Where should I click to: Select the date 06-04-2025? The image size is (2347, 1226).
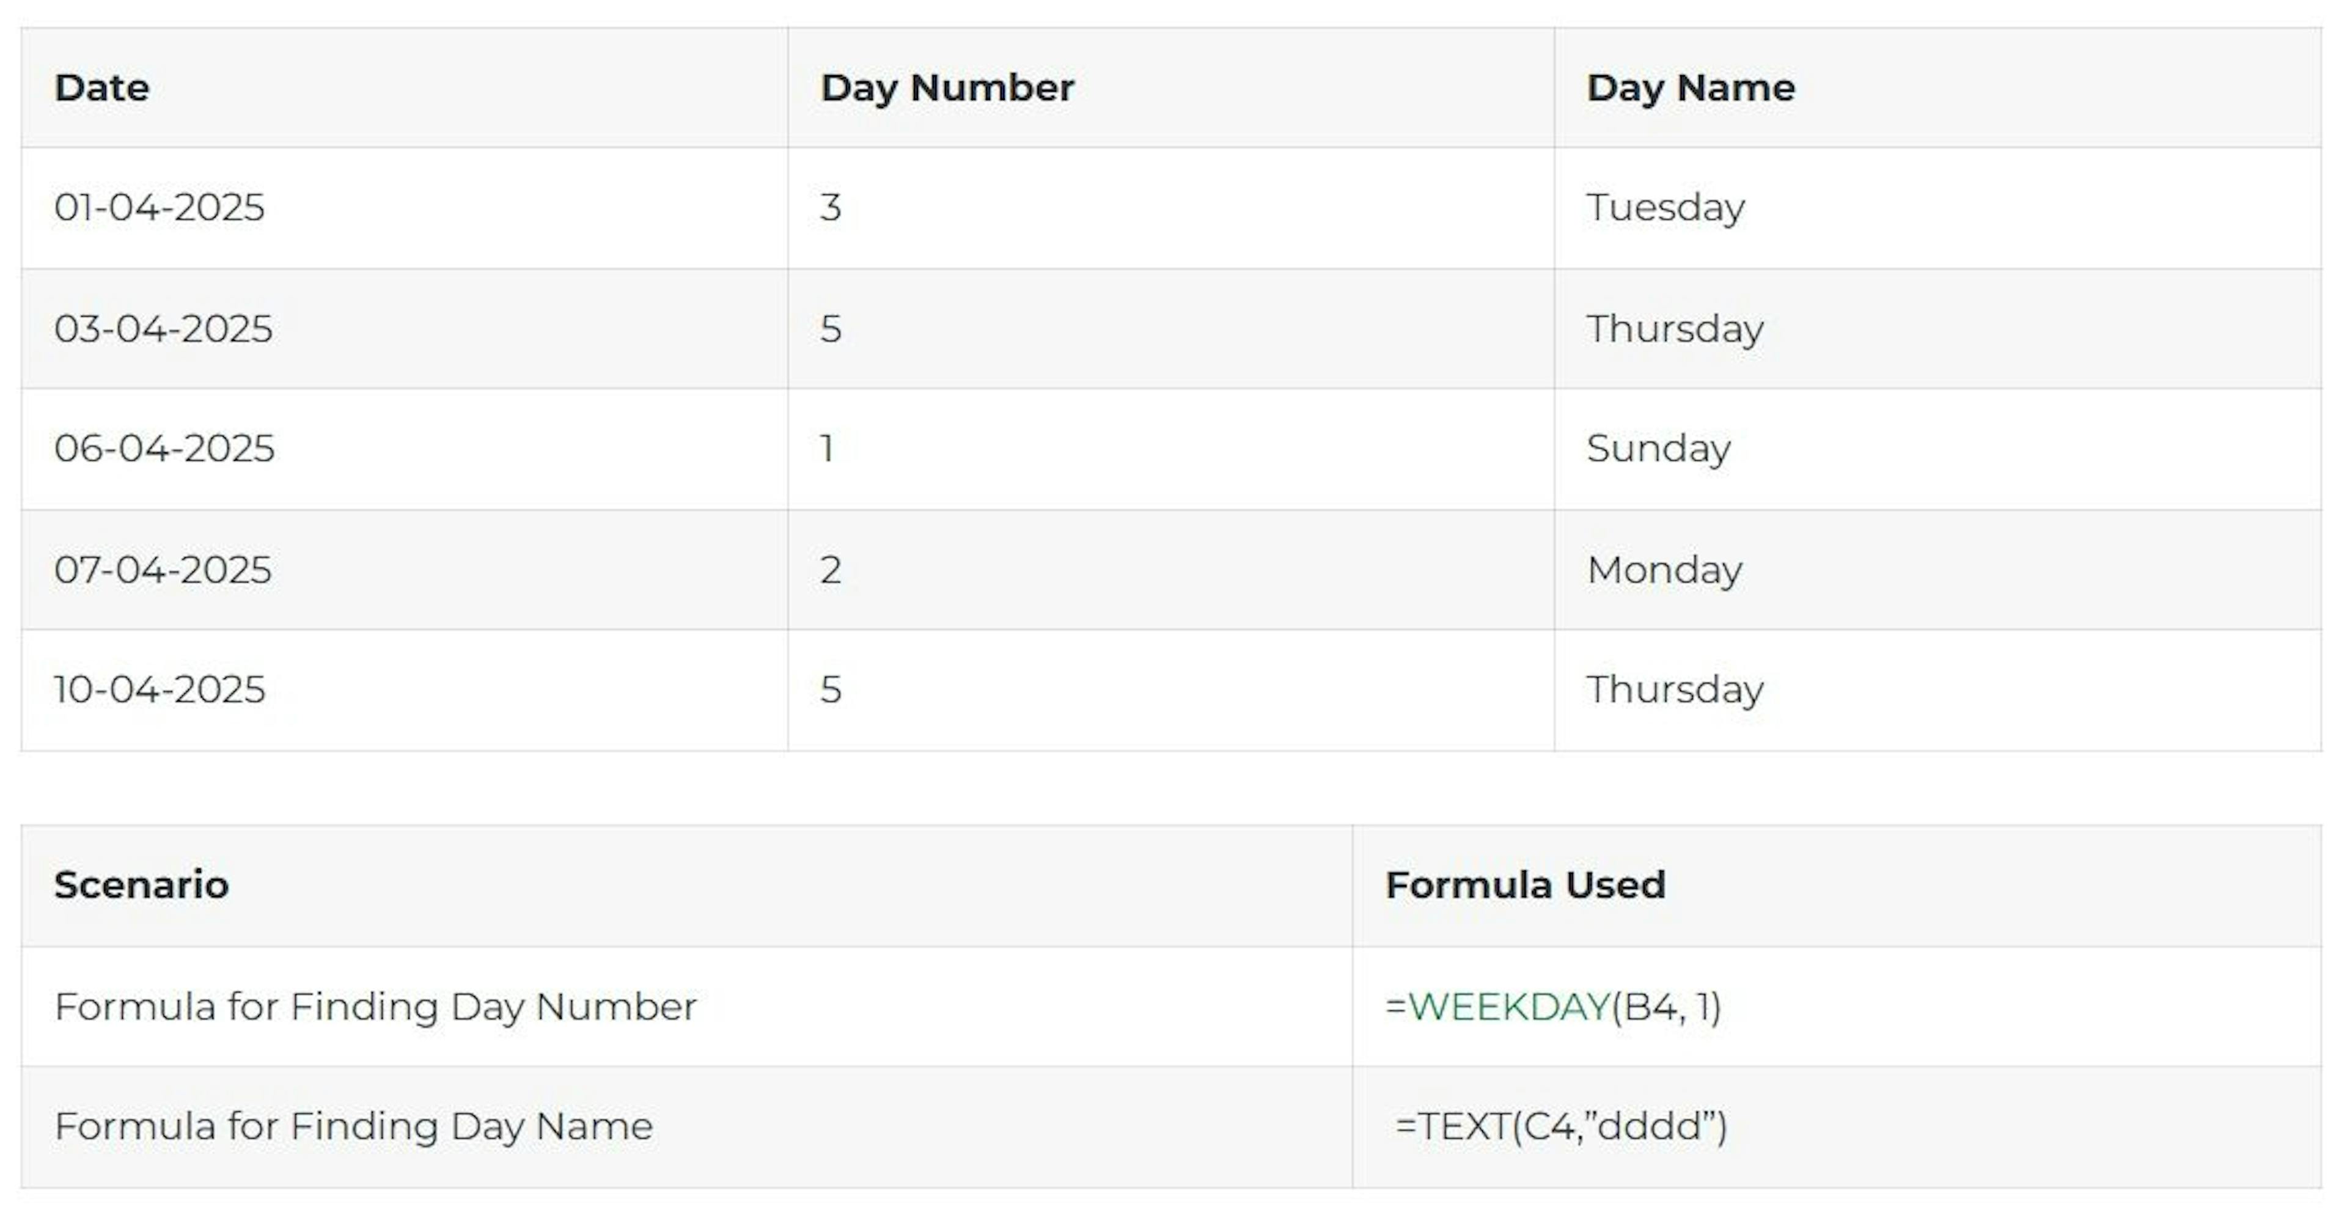pyautogui.click(x=164, y=449)
